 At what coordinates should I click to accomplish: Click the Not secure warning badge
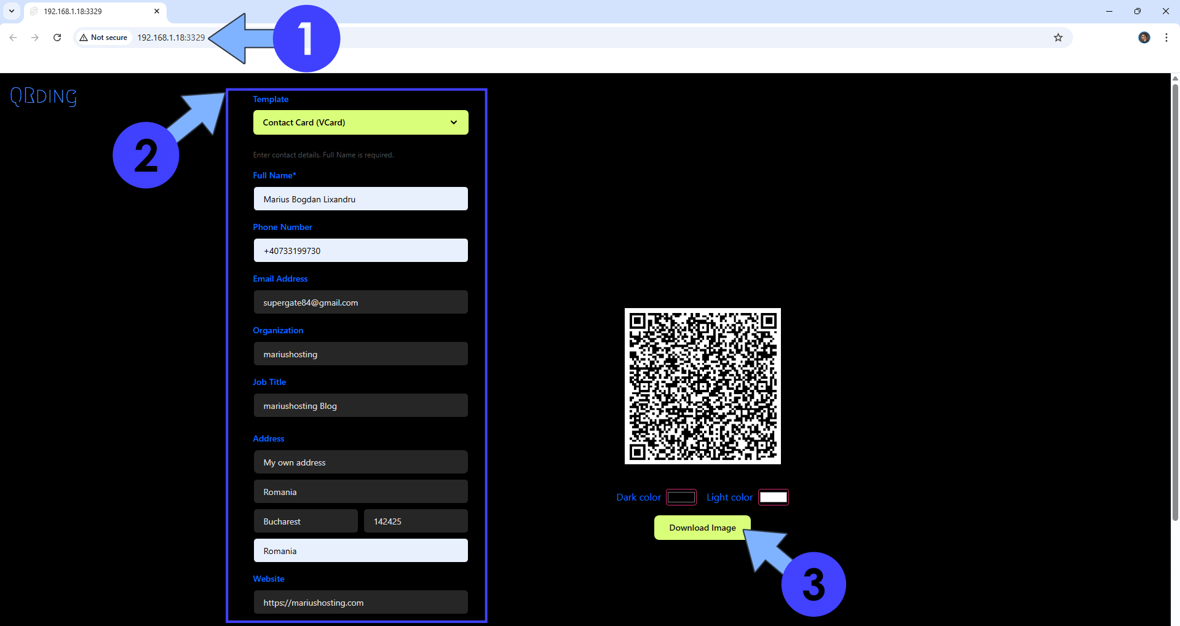pos(103,38)
